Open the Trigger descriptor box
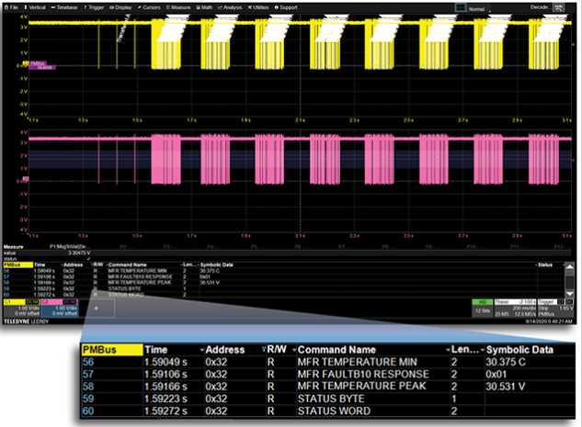This screenshot has width=582, height=427. coord(555,308)
